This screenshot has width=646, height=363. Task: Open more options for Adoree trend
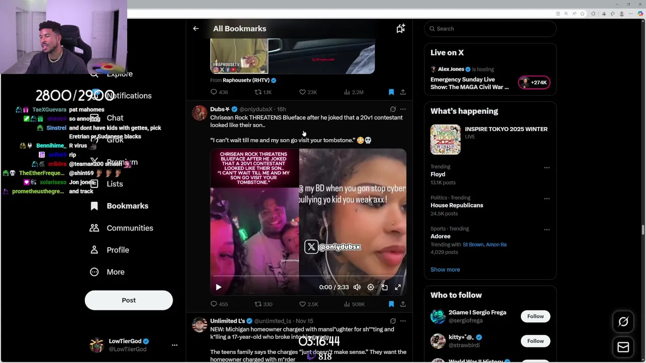tap(547, 229)
